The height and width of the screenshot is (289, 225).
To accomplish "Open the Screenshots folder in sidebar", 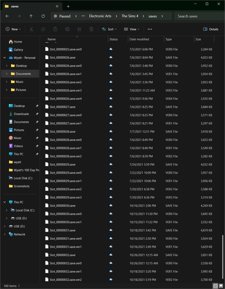I will coord(19,186).
